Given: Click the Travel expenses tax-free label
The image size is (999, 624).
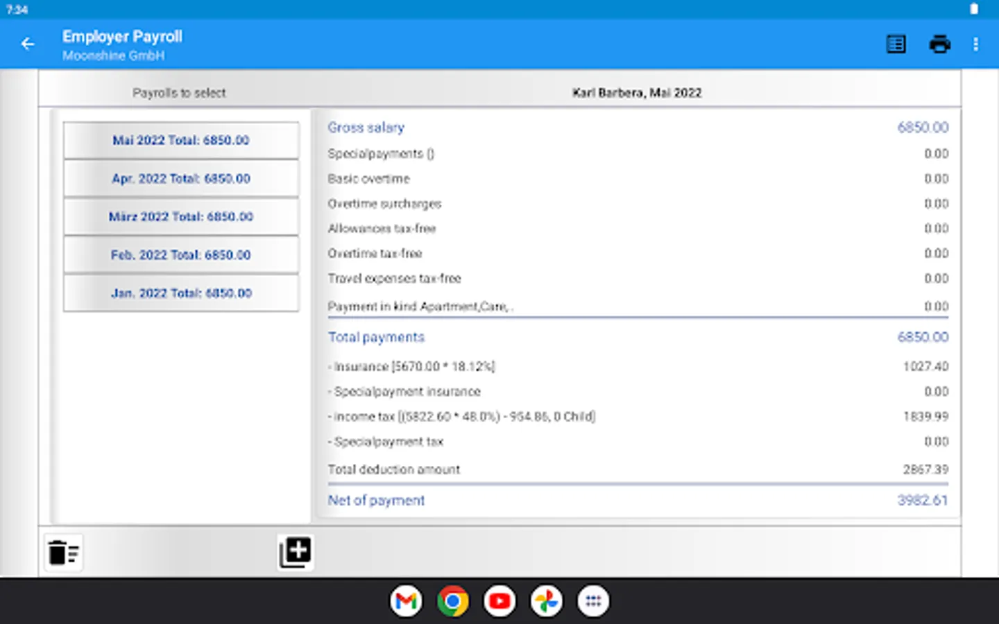Looking at the screenshot, I should click(394, 279).
